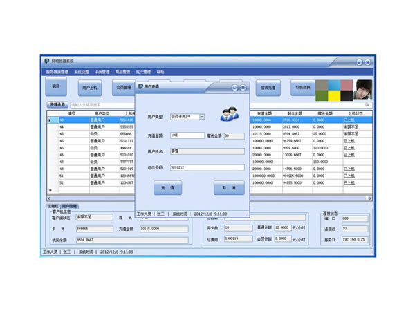Open the 卡类管理 menu

click(102, 72)
